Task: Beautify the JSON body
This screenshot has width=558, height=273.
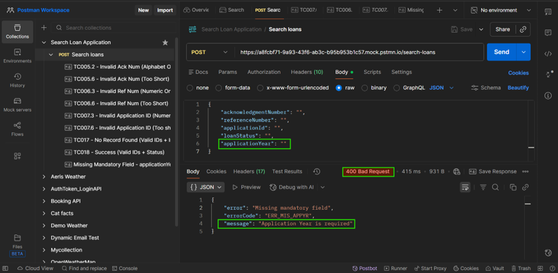Action: coord(518,88)
